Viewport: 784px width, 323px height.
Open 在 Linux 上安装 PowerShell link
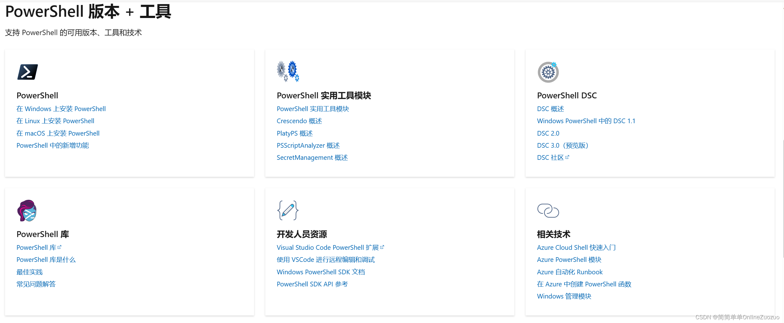[55, 121]
